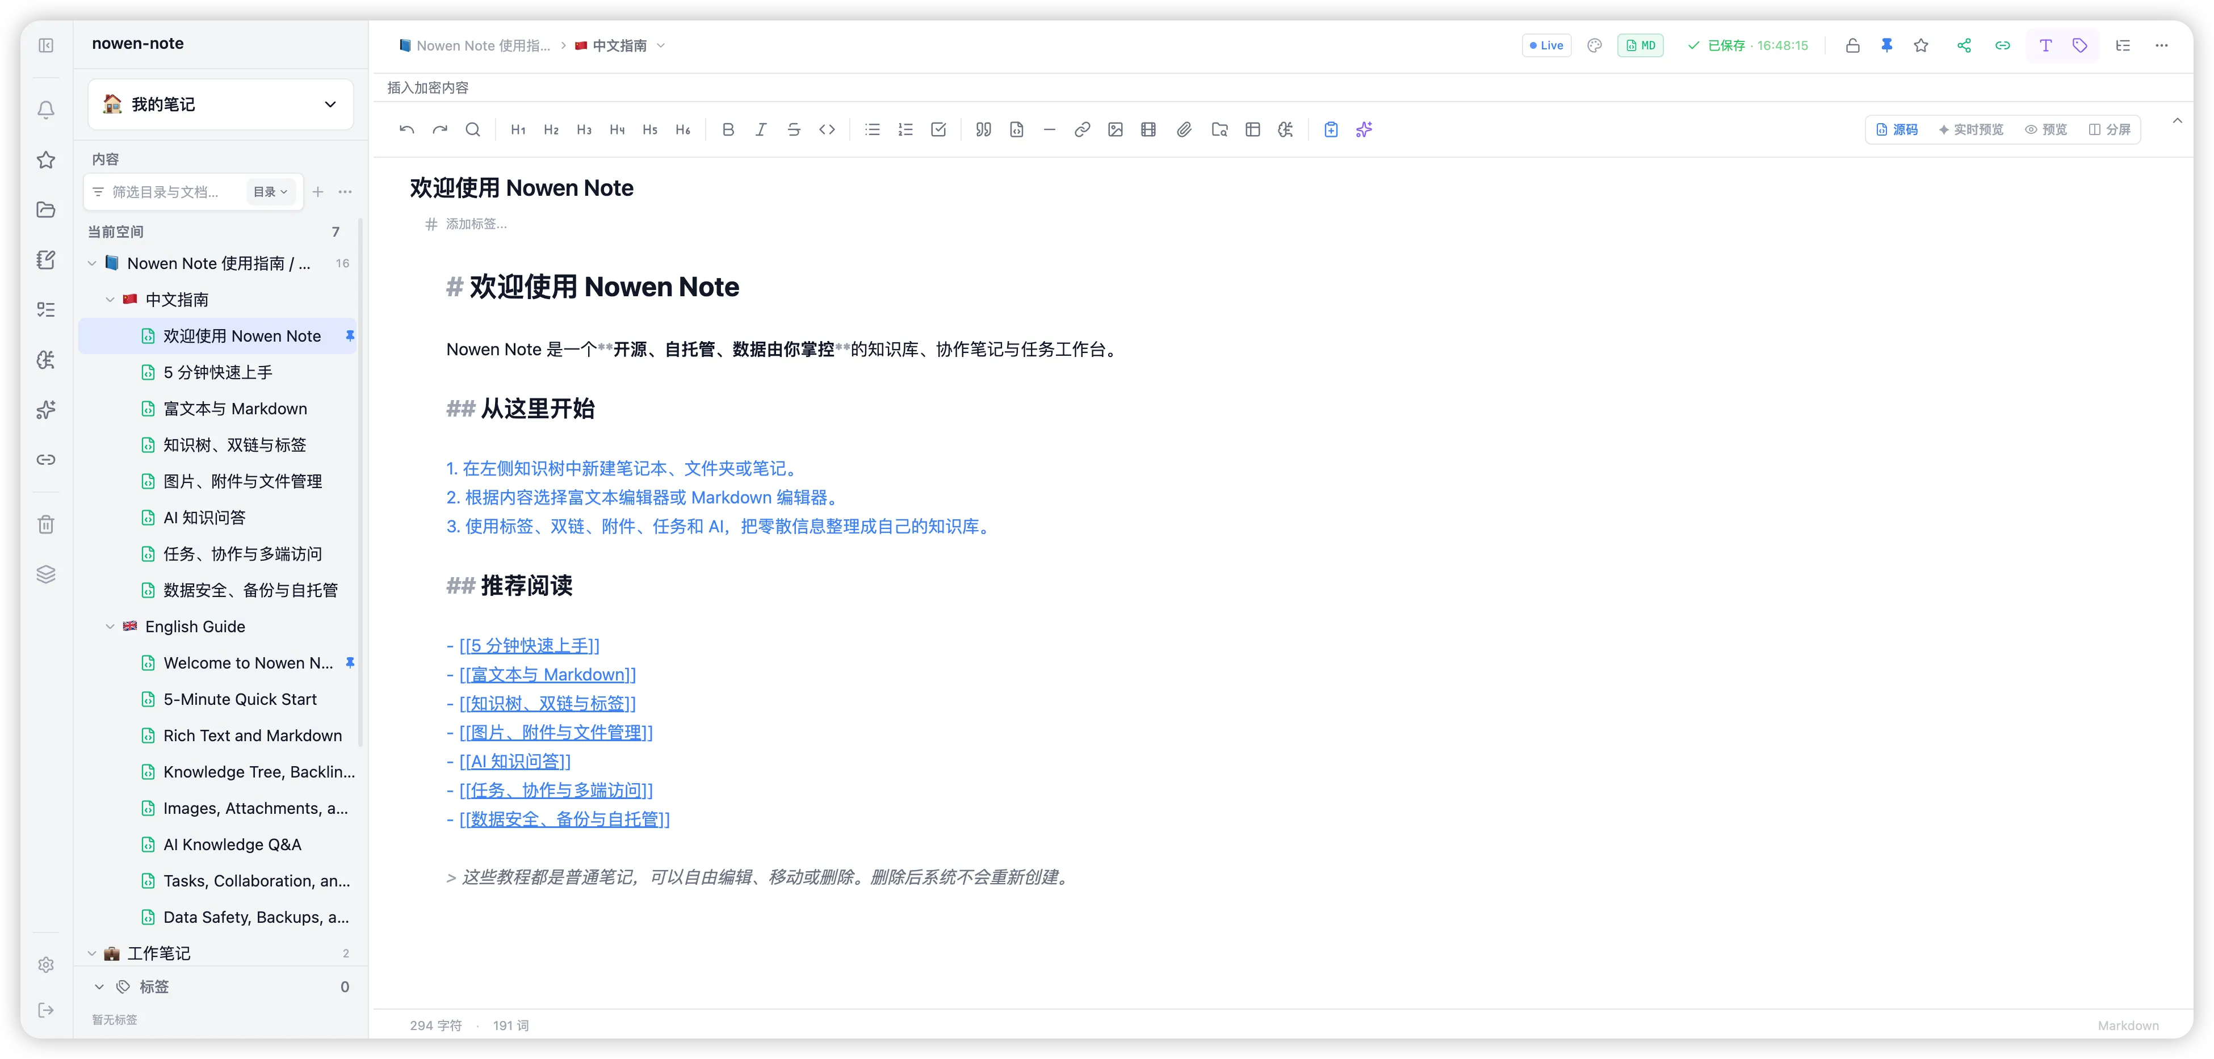
Task: Switch to the 分屏 split-screen mode
Action: pyautogui.click(x=2109, y=130)
